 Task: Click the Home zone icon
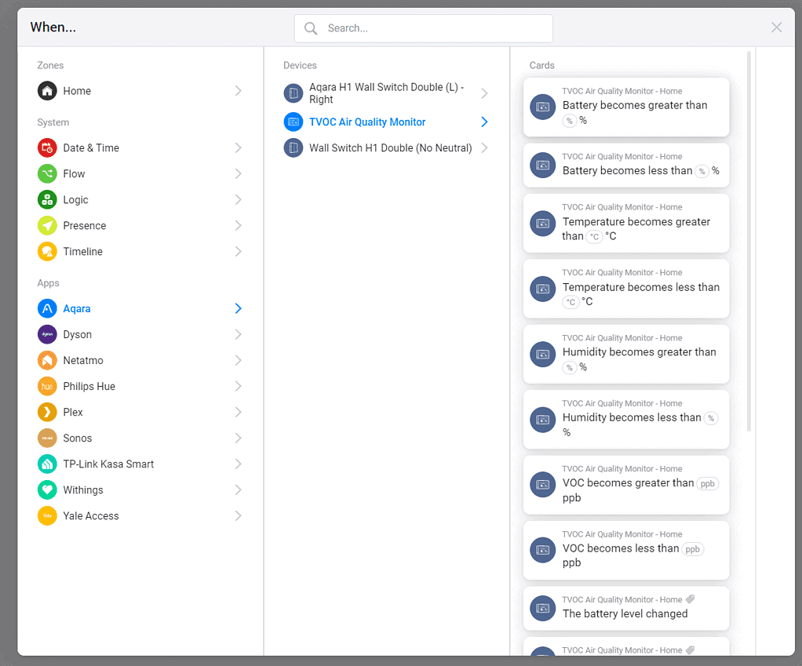tap(47, 91)
